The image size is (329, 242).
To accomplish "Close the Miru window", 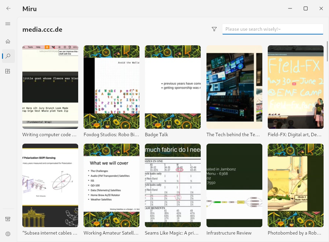I will click(321, 8).
